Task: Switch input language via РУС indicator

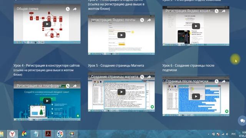Action: tap(233, 134)
